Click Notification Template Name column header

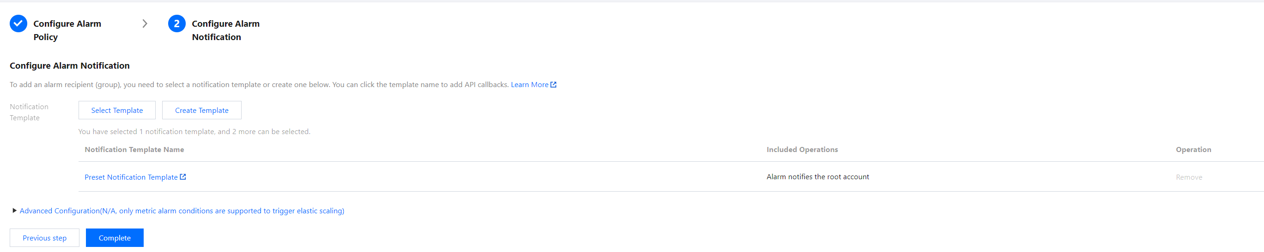134,150
